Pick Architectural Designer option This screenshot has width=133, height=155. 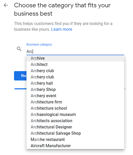[75, 127]
